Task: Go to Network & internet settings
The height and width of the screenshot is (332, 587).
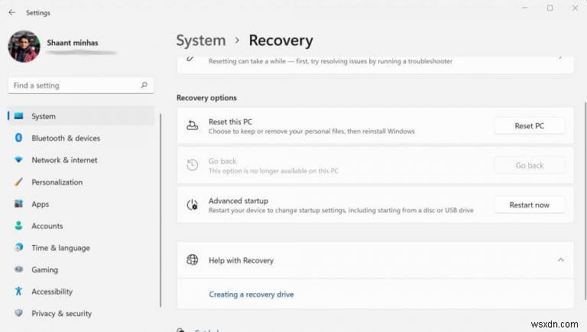Action: [81, 160]
